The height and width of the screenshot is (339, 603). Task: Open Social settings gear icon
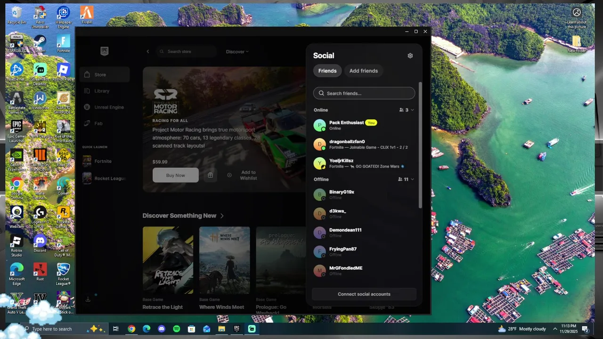[410, 56]
